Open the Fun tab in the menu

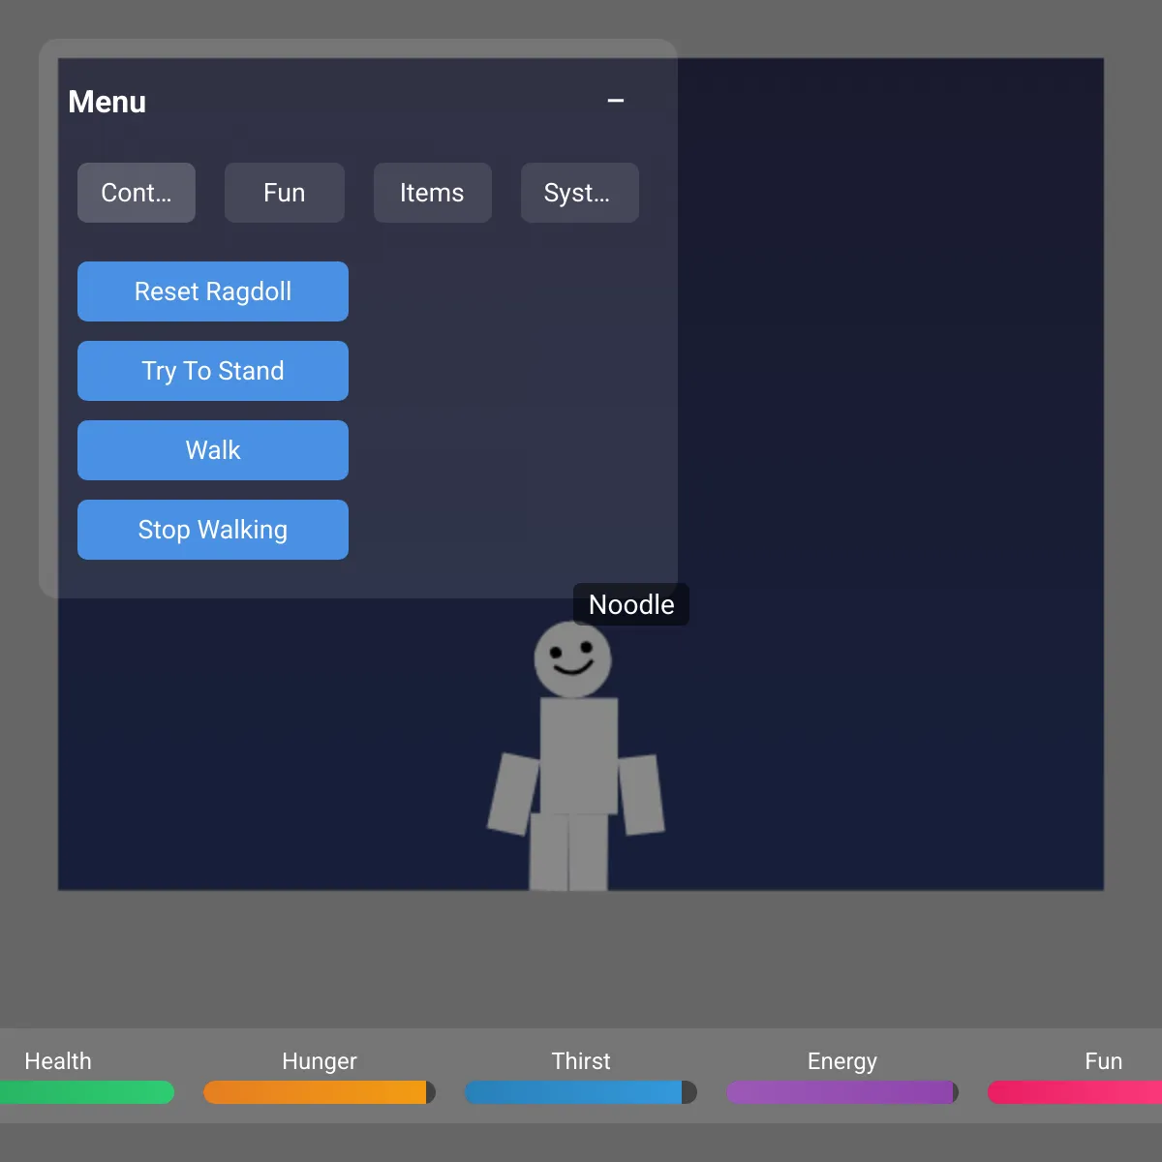point(285,193)
